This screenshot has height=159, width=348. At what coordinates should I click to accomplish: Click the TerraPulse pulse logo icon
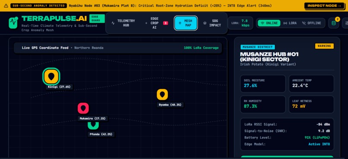(x=13, y=22)
